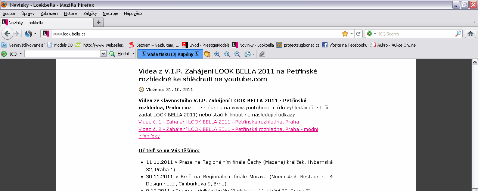Click the ICQ flower search engine icon
This screenshot has width=478, height=191.
(x=369, y=34)
